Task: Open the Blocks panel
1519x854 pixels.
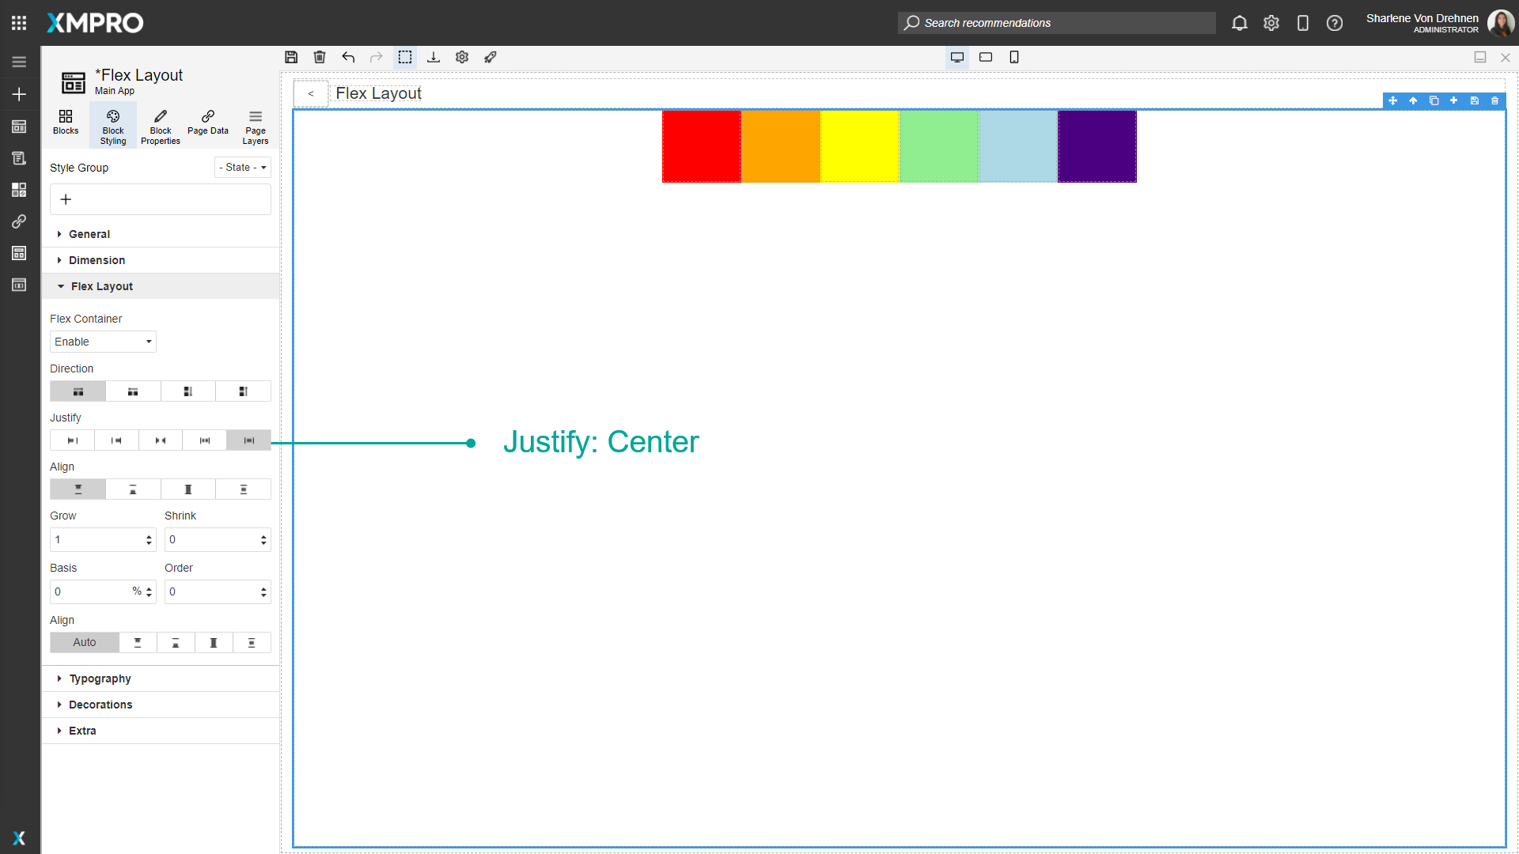Action: pyautogui.click(x=66, y=124)
